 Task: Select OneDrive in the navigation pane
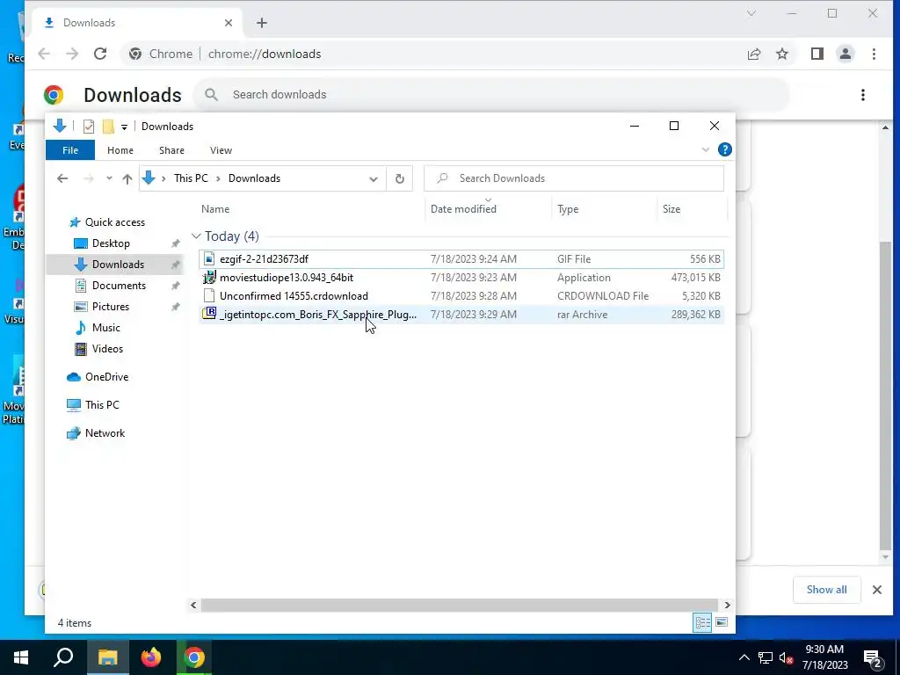[106, 377]
